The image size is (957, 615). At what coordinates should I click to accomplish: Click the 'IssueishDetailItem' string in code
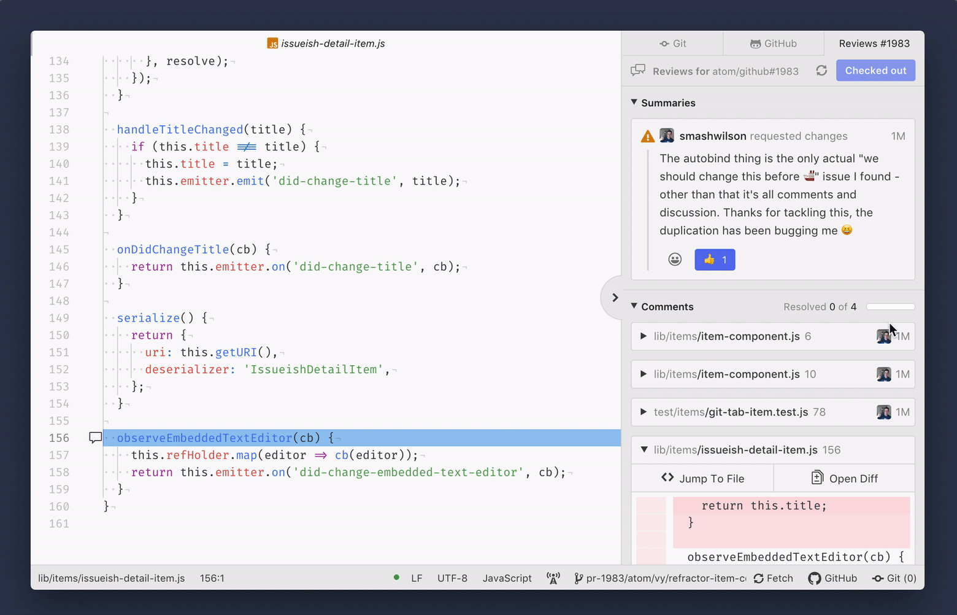(x=313, y=369)
